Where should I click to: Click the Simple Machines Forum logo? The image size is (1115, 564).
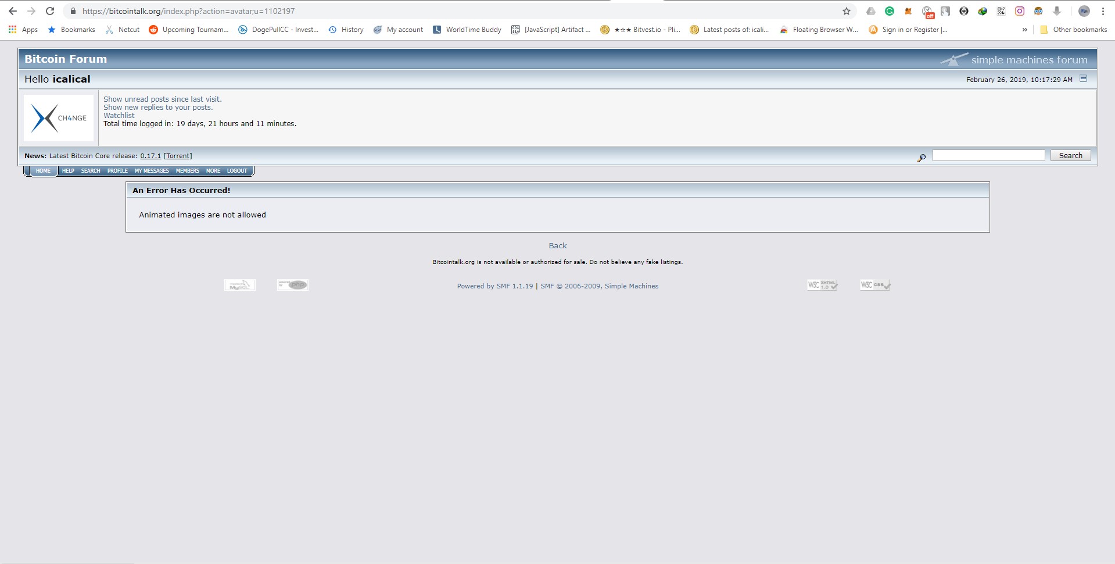point(1014,59)
